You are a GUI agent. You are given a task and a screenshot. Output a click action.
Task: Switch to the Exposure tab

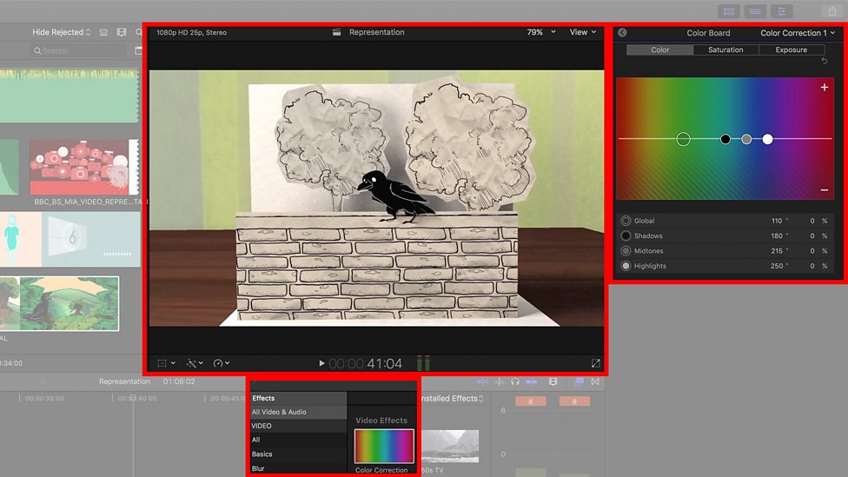[x=792, y=50]
